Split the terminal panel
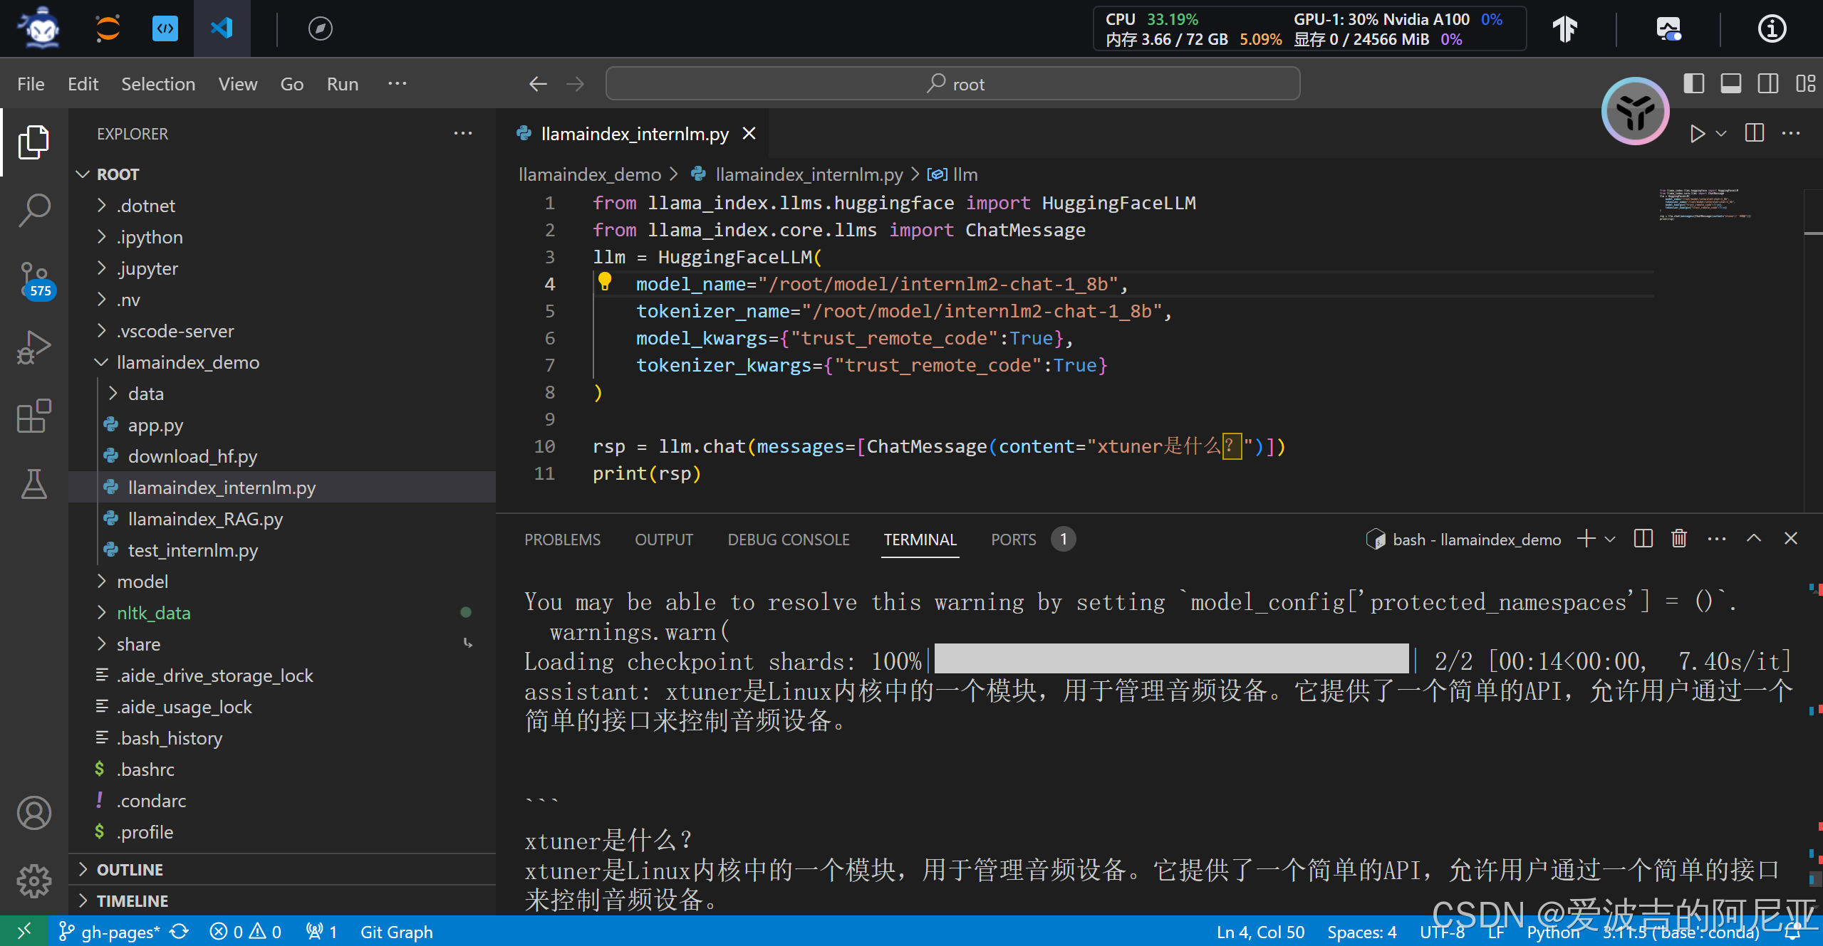This screenshot has width=1823, height=946. 1643,539
